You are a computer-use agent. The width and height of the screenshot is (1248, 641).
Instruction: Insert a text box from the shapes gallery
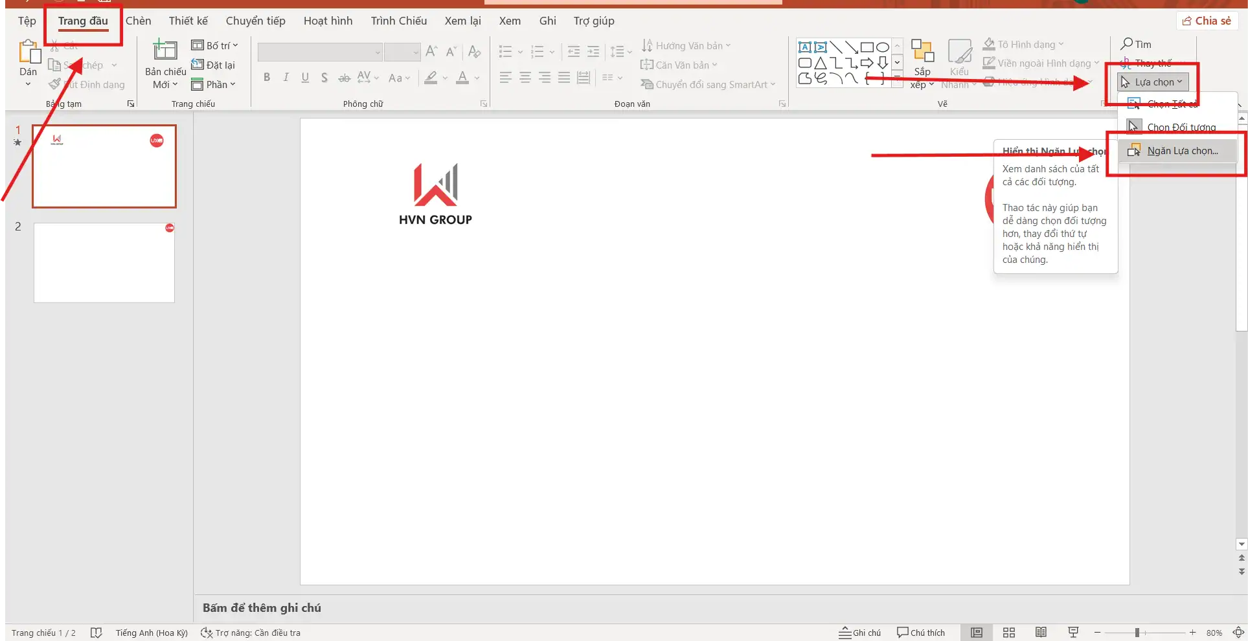(805, 47)
